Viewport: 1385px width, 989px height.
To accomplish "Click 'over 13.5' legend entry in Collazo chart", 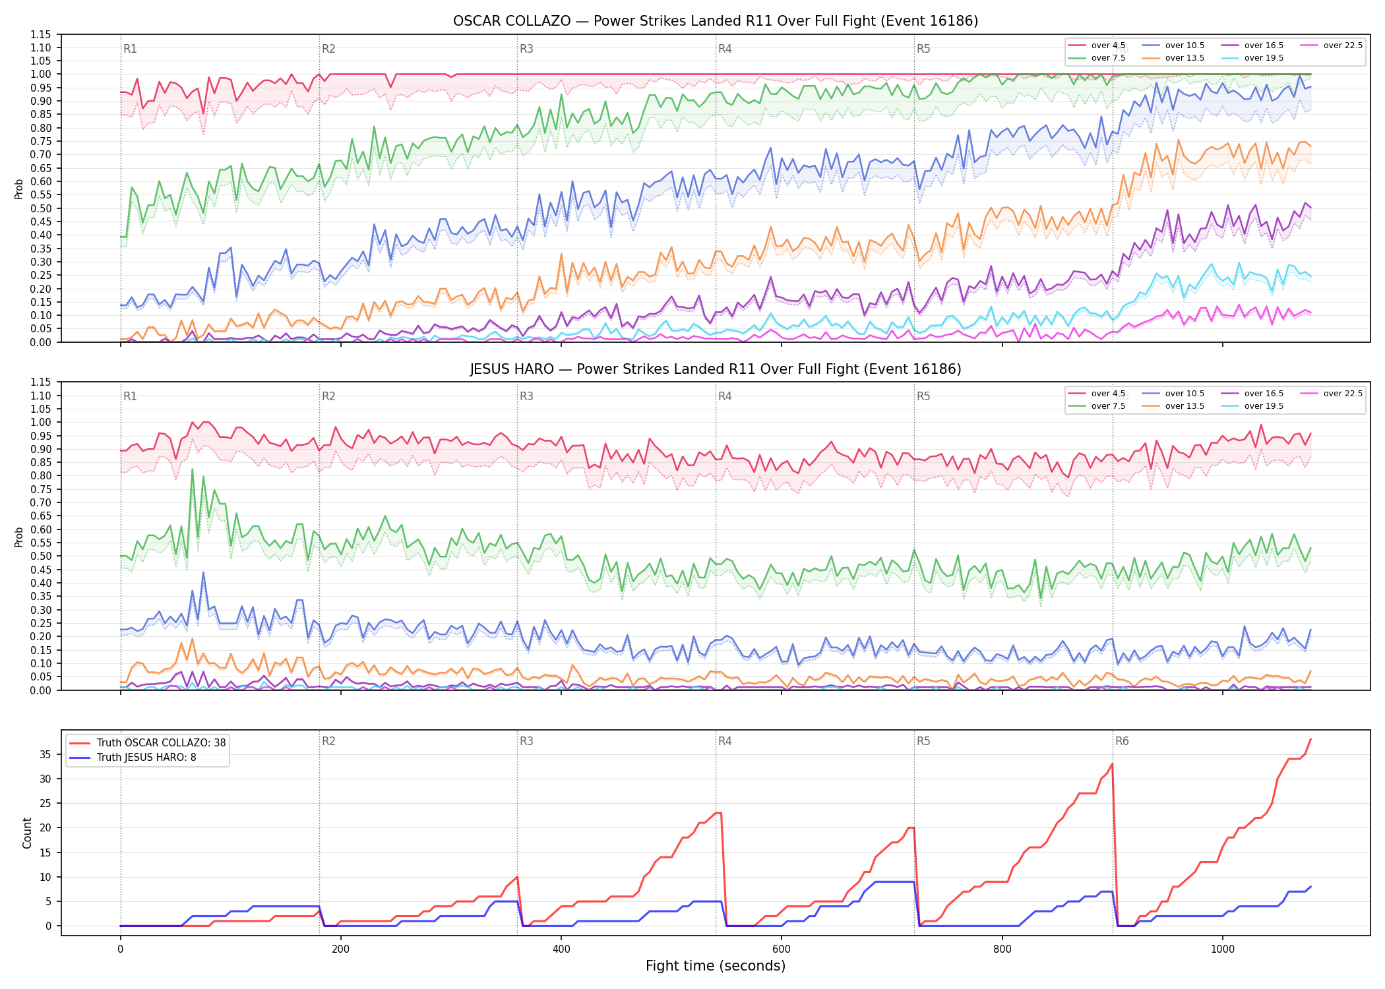I will coord(1173,58).
